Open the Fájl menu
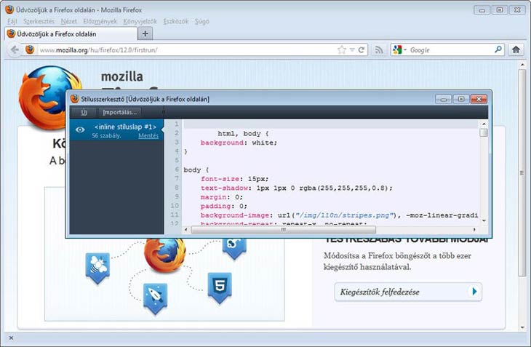The image size is (531, 347). [x=12, y=21]
